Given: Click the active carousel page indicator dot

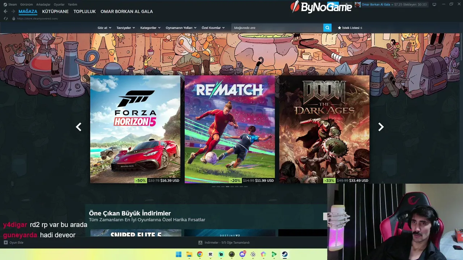Looking at the screenshot, I should pos(227,187).
